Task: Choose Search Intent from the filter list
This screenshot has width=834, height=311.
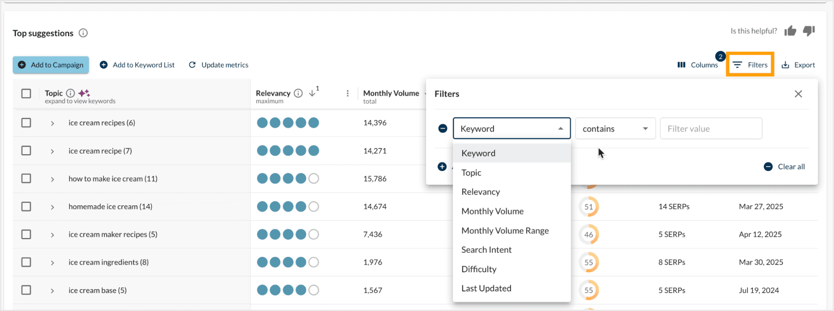Action: pos(486,250)
